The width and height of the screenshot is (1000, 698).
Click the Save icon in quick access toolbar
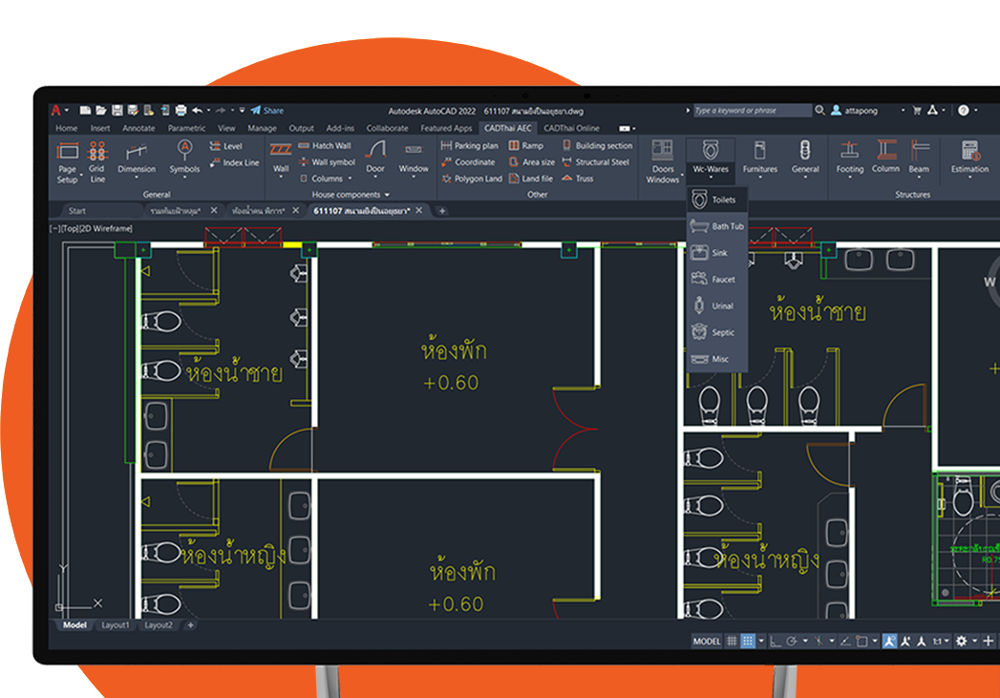point(117,110)
